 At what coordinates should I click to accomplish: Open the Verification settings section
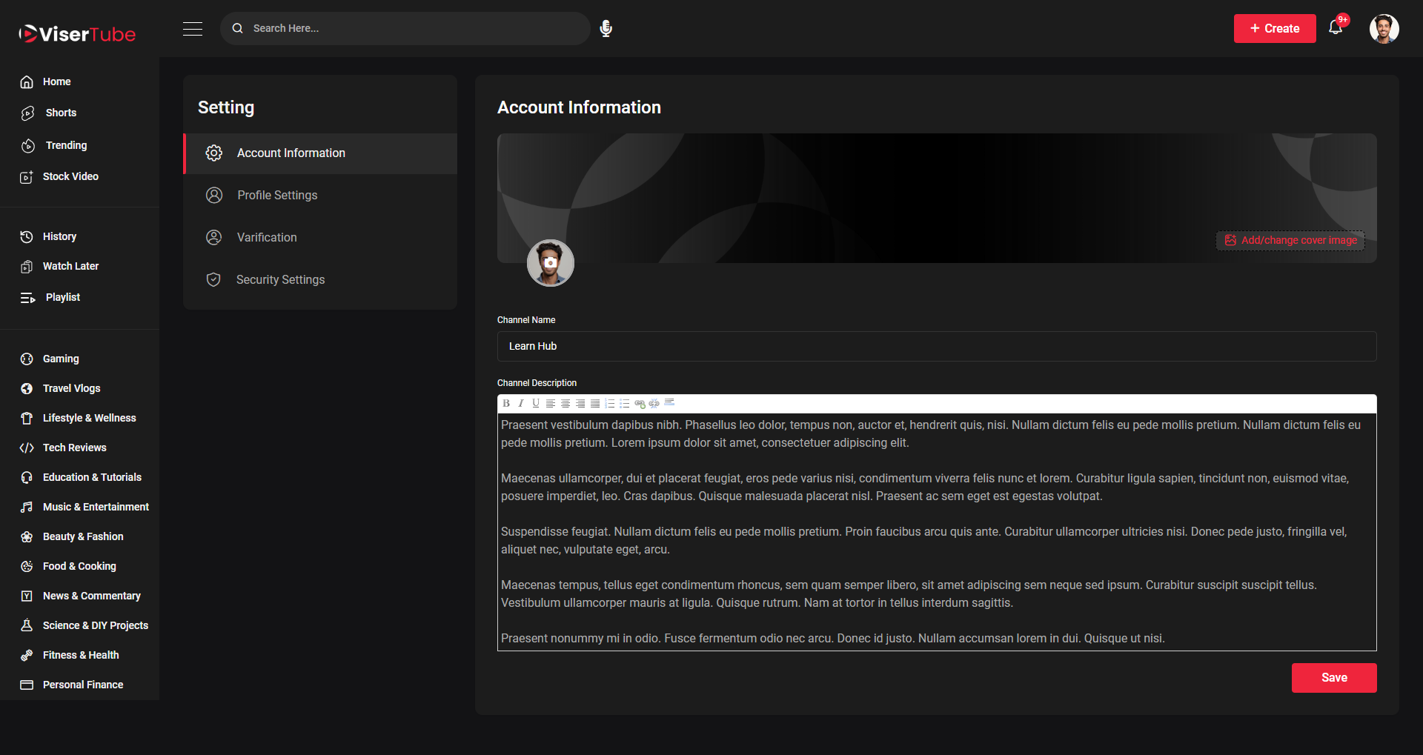click(266, 237)
